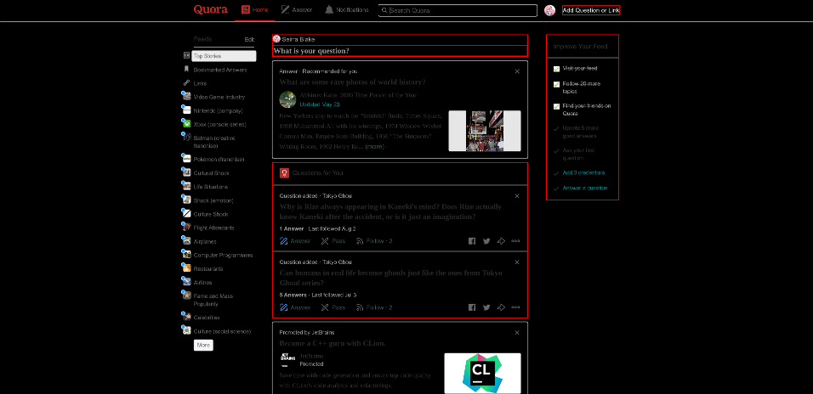
Task: Select the Top Stories feed
Action: [224, 56]
